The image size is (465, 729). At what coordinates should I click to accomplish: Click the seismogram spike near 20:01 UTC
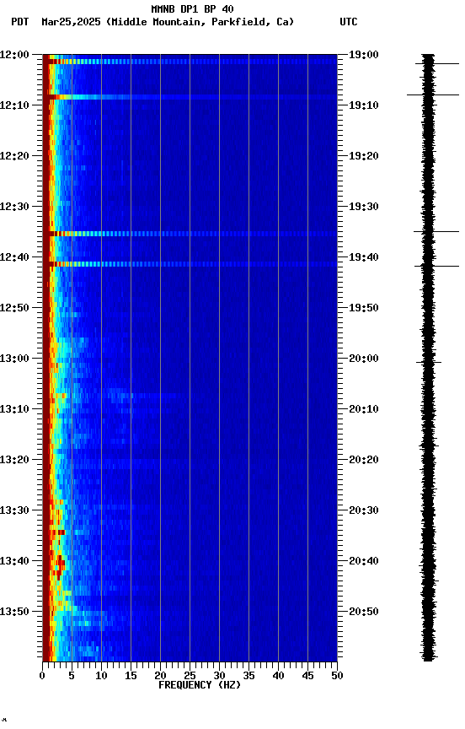[428, 362]
